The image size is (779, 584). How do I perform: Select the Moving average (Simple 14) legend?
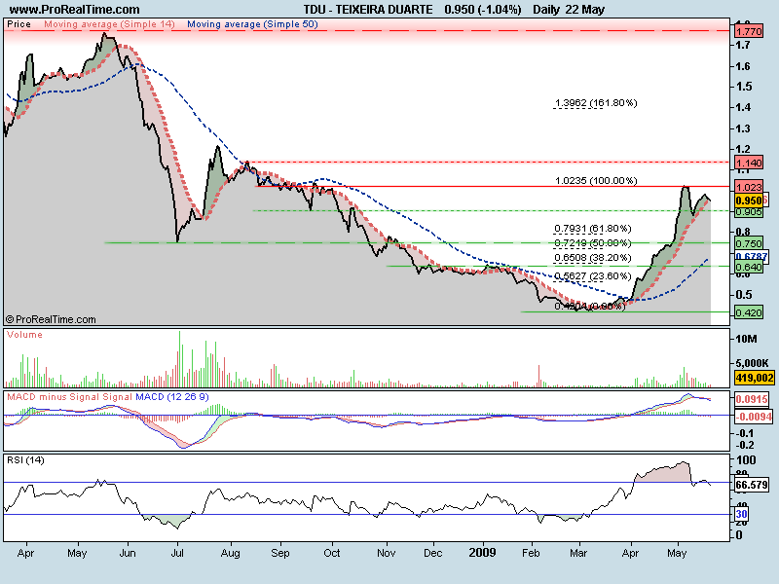(109, 24)
